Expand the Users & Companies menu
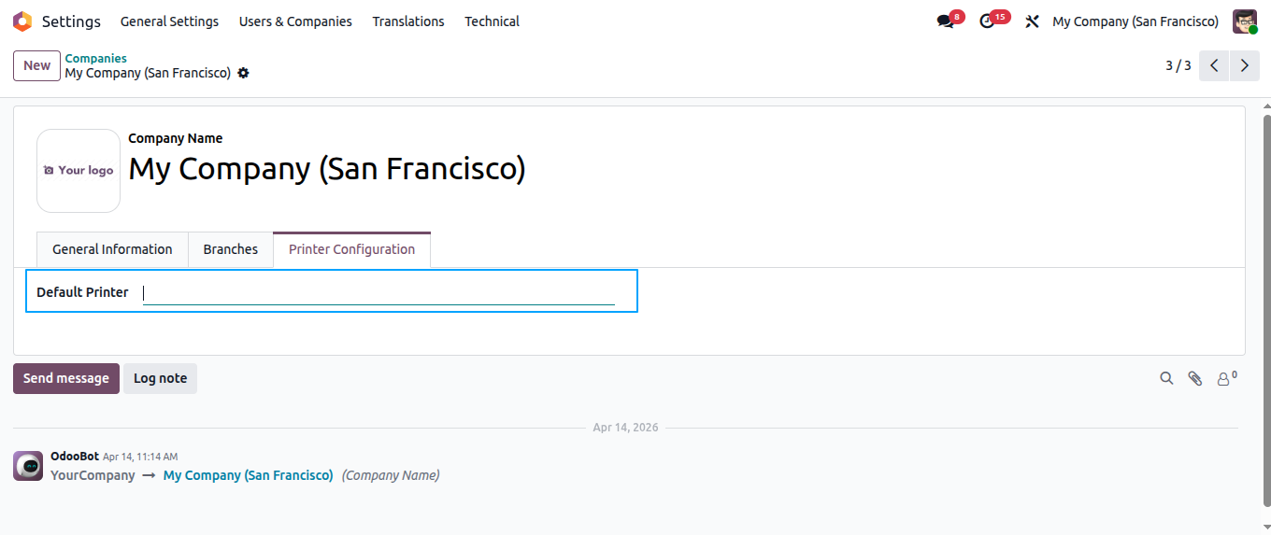The height and width of the screenshot is (535, 1271). (295, 21)
